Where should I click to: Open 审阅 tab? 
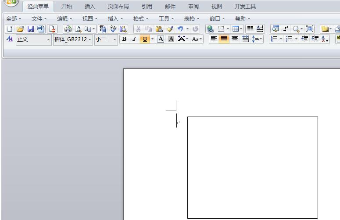193,7
